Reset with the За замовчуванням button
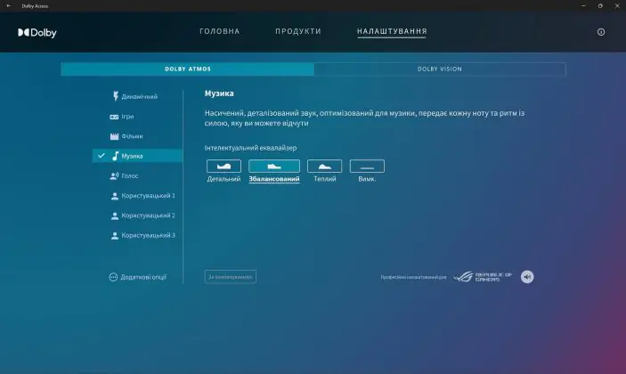Viewport: 626px width, 374px height. point(231,277)
